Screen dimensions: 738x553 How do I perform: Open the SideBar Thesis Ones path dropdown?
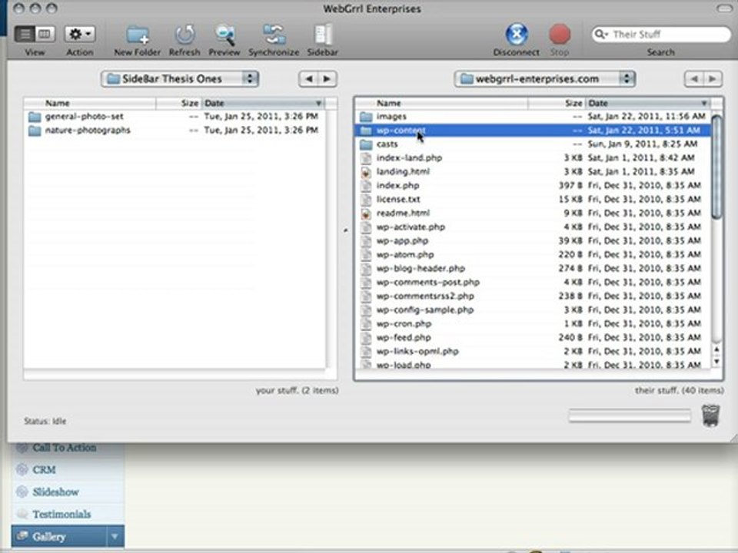180,79
